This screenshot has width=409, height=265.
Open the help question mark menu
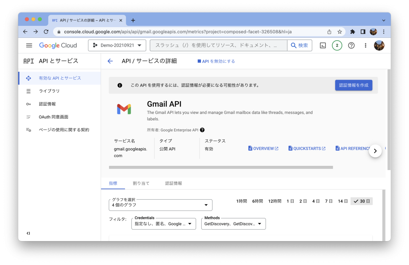[351, 45]
